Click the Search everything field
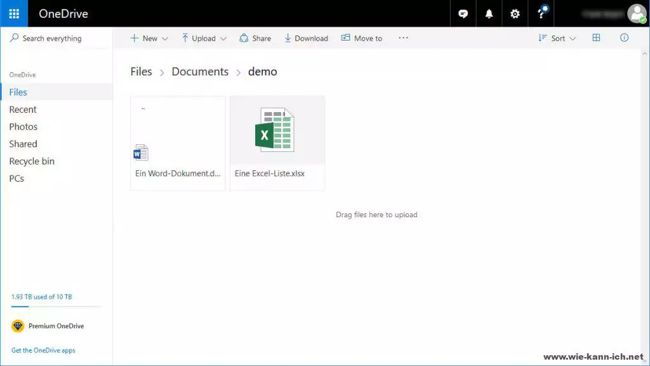650x366 pixels. pyautogui.click(x=52, y=39)
